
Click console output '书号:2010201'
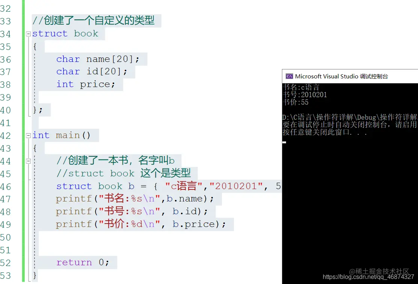305,95
